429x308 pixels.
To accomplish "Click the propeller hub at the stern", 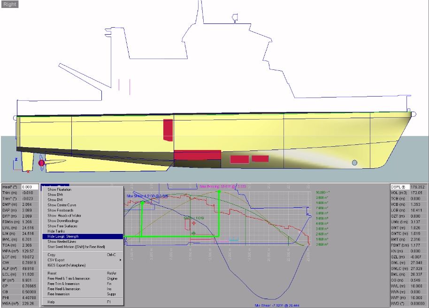I will 41,163.
